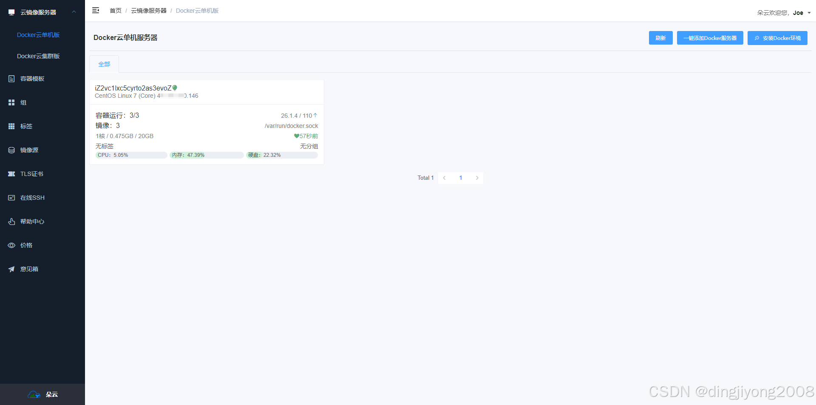Screen dimensions: 816x405
Task: Click the 云镜像服务器 breadcrumb
Action: [x=149, y=11]
